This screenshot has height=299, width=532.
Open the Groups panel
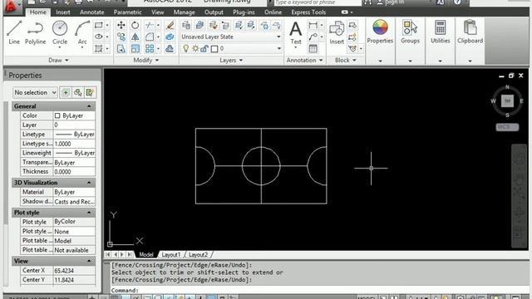coord(410,32)
